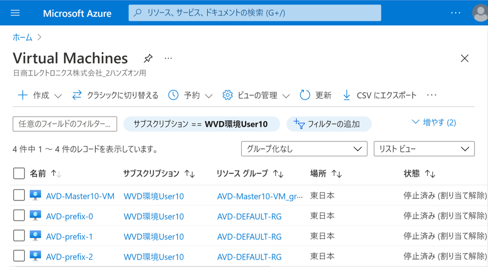Select the AVD-prefix-1 row checkbox
This screenshot has width=488, height=267.
pyautogui.click(x=19, y=236)
